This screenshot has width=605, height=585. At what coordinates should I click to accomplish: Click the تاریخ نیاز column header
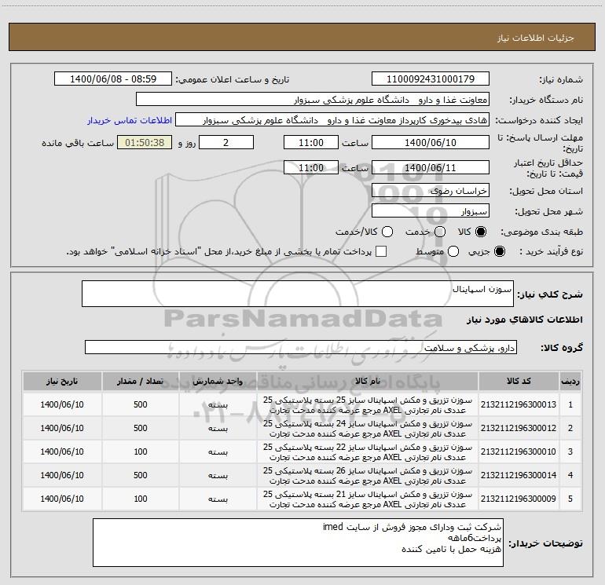coord(62,381)
